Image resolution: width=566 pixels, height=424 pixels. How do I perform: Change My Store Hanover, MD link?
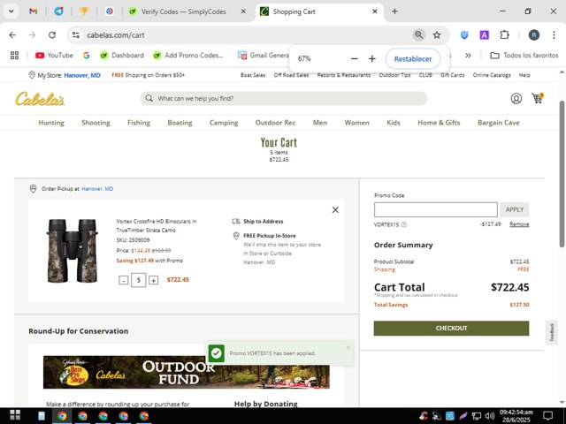point(82,75)
